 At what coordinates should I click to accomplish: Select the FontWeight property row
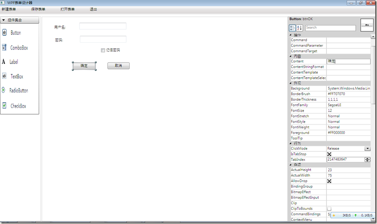330,127
